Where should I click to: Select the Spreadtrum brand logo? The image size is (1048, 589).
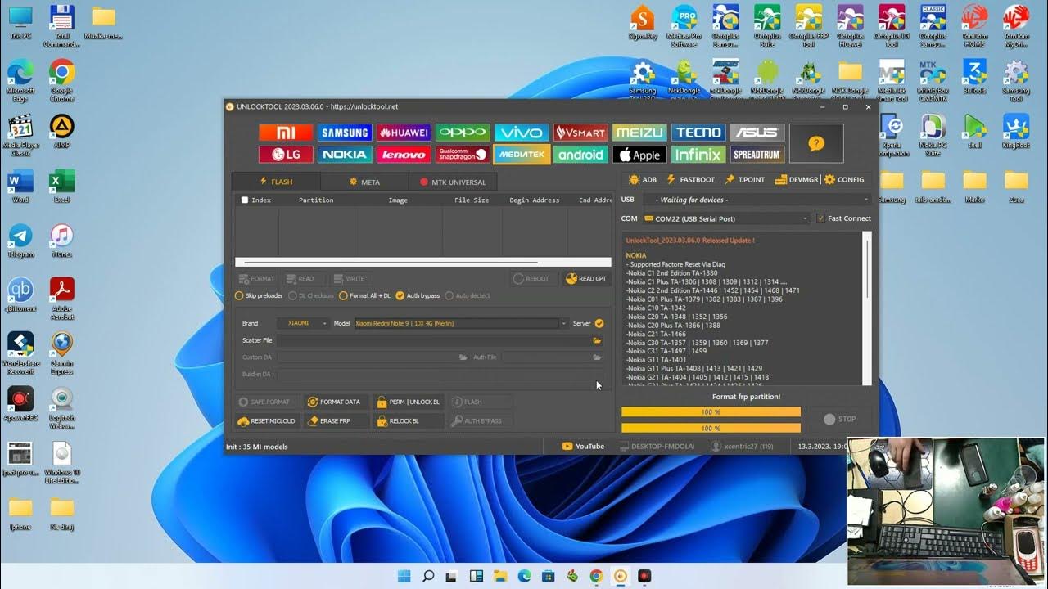click(757, 154)
